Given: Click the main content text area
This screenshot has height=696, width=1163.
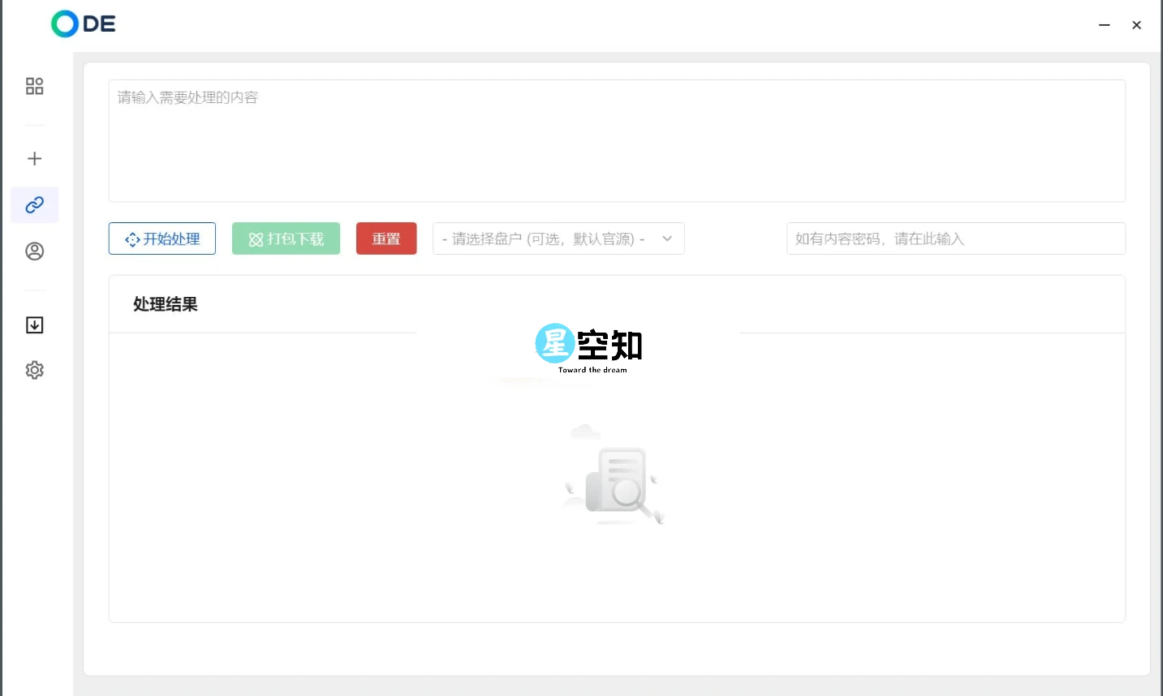Looking at the screenshot, I should pyautogui.click(x=617, y=140).
